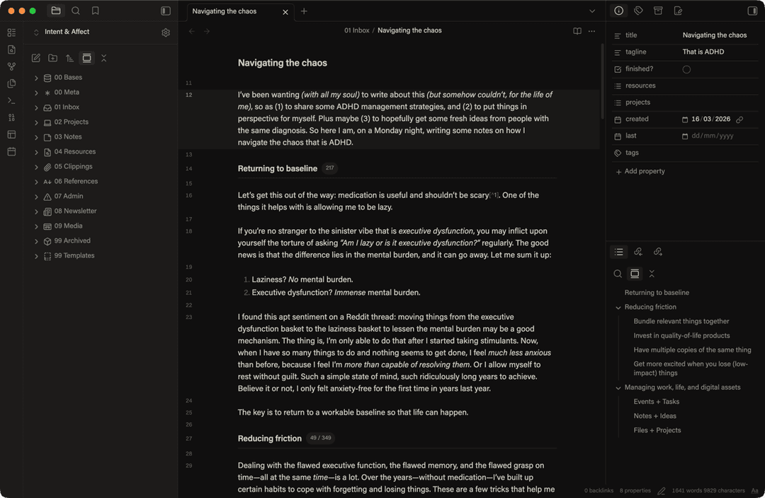Expand the 02 Projects folder

coord(36,122)
